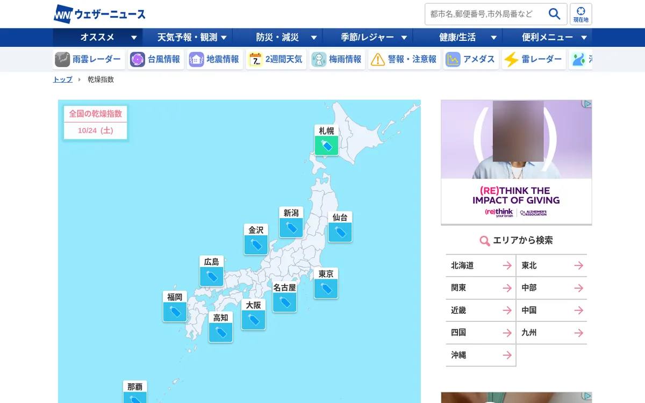The height and width of the screenshot is (403, 645).
Task: Open the 天気予報・観測 menu
Action: coord(188,38)
